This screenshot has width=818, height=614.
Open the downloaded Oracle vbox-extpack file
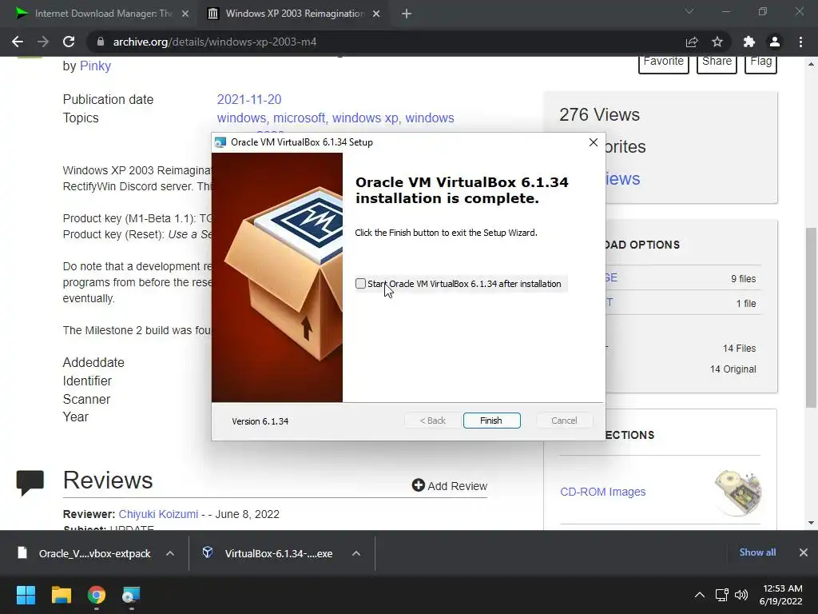tap(94, 553)
